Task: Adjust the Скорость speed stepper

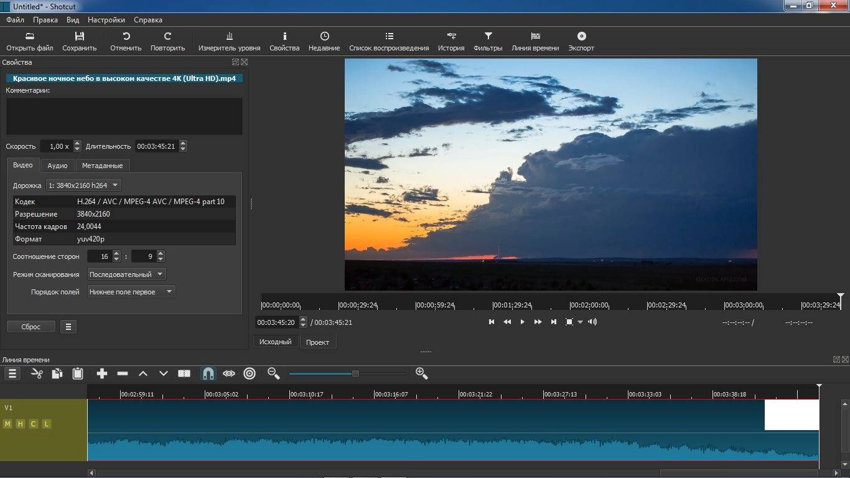Action: [x=77, y=146]
